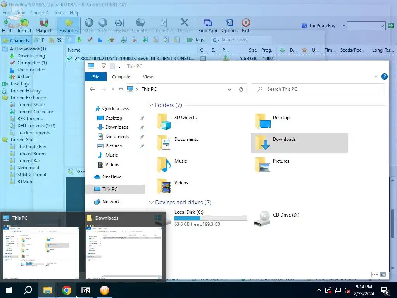Click the Magnet button in BitComet toolbar

[43, 26]
